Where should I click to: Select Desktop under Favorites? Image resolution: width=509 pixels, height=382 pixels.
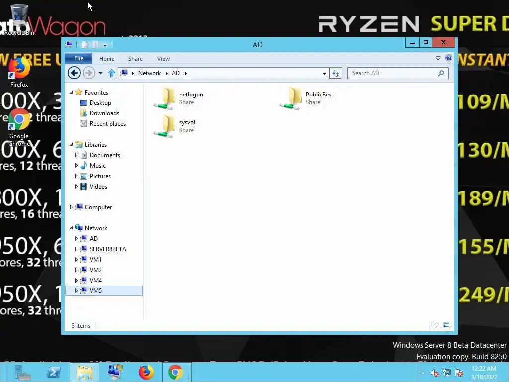[x=100, y=103]
